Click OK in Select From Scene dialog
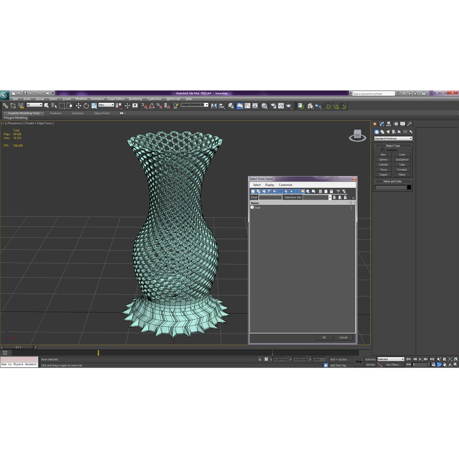 324,337
